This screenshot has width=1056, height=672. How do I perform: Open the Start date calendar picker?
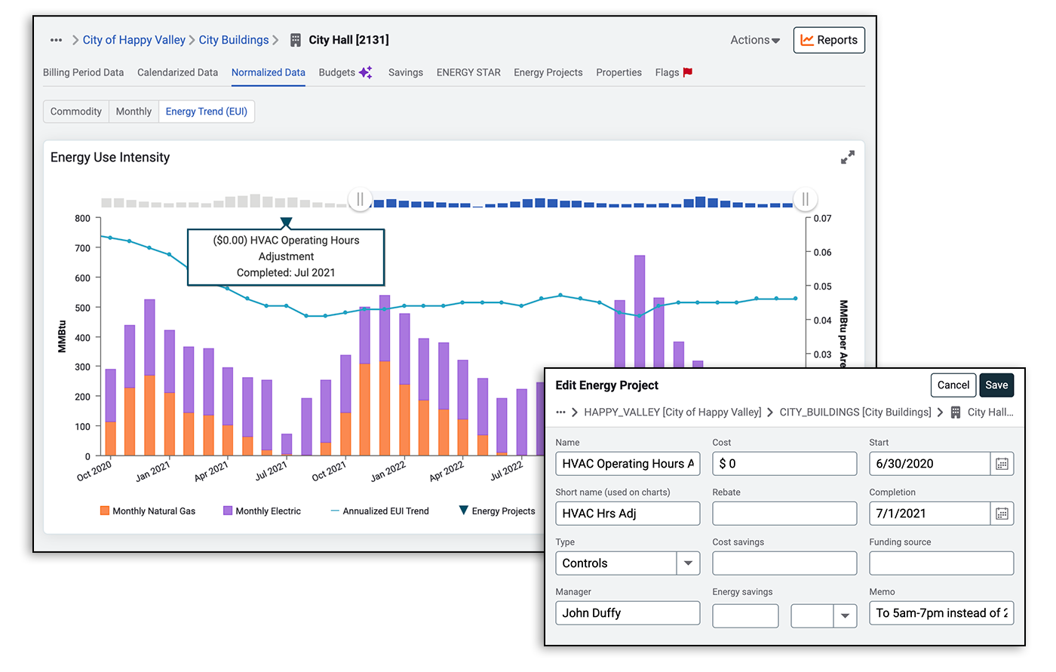point(1002,464)
